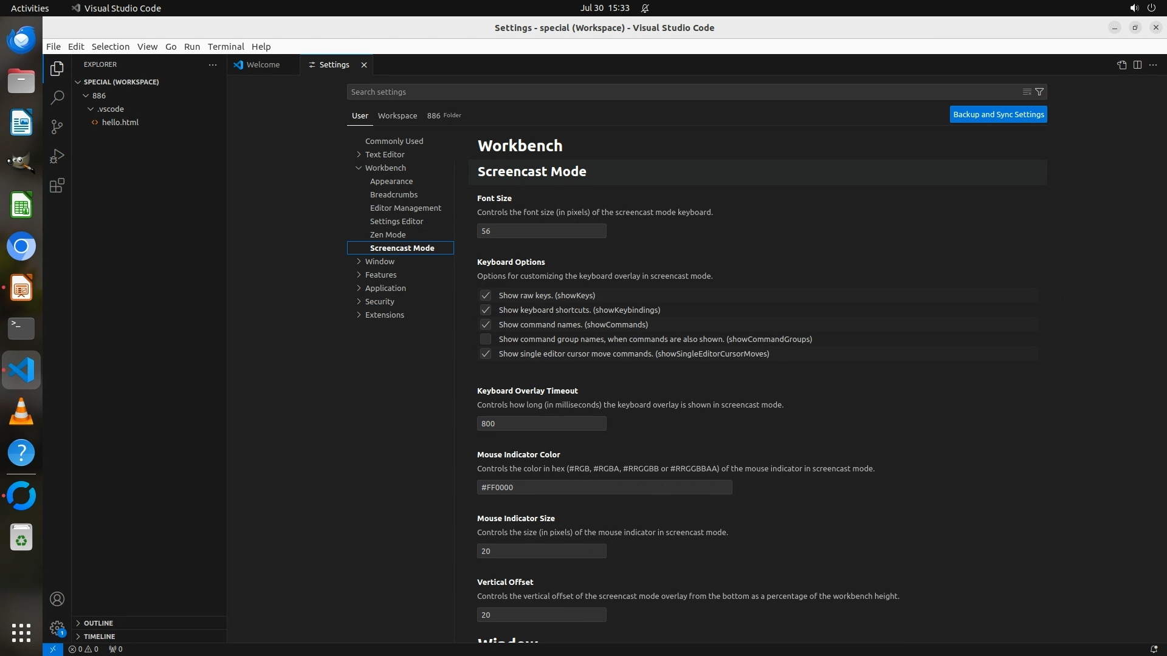Click Backup and Sync Settings button
The height and width of the screenshot is (656, 1167).
[x=998, y=114]
